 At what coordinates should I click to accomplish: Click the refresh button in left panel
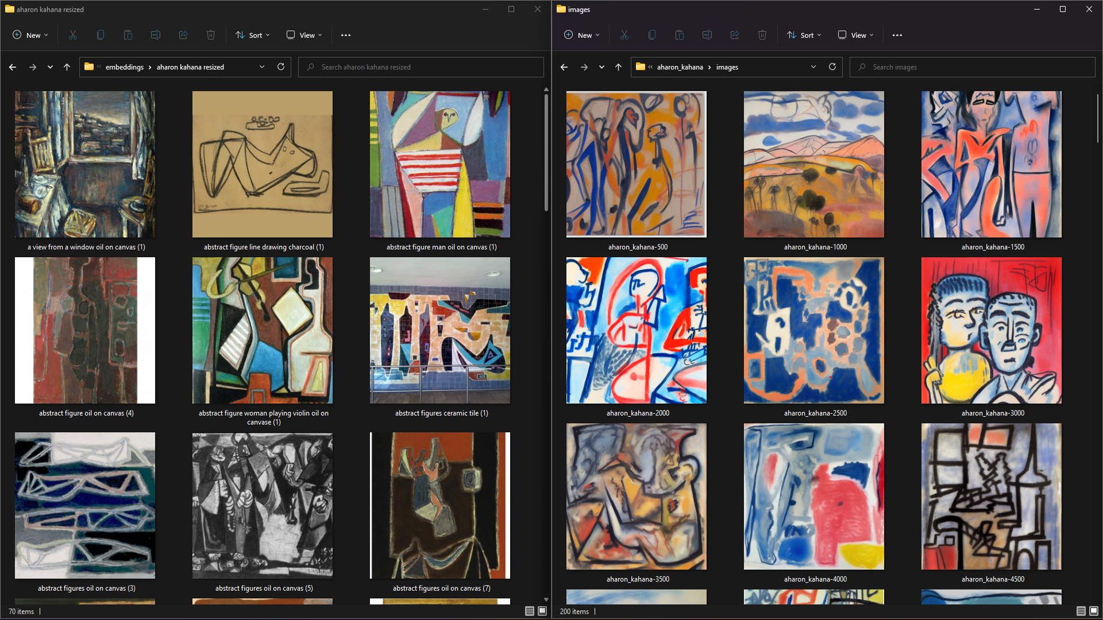tap(280, 67)
